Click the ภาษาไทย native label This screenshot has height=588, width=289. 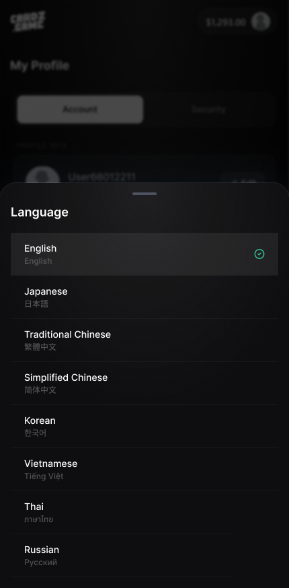(38, 519)
